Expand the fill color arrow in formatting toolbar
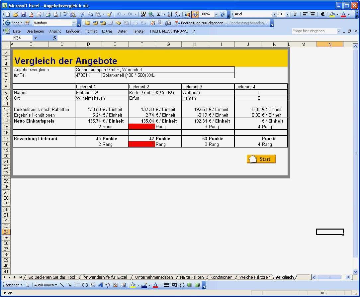This screenshot has width=360, height=297. (x=337, y=14)
